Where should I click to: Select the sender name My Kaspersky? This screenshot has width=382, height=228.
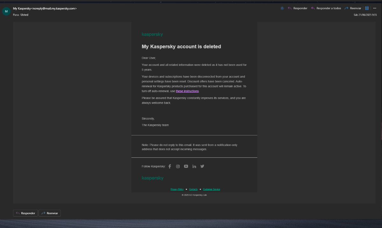point(22,8)
